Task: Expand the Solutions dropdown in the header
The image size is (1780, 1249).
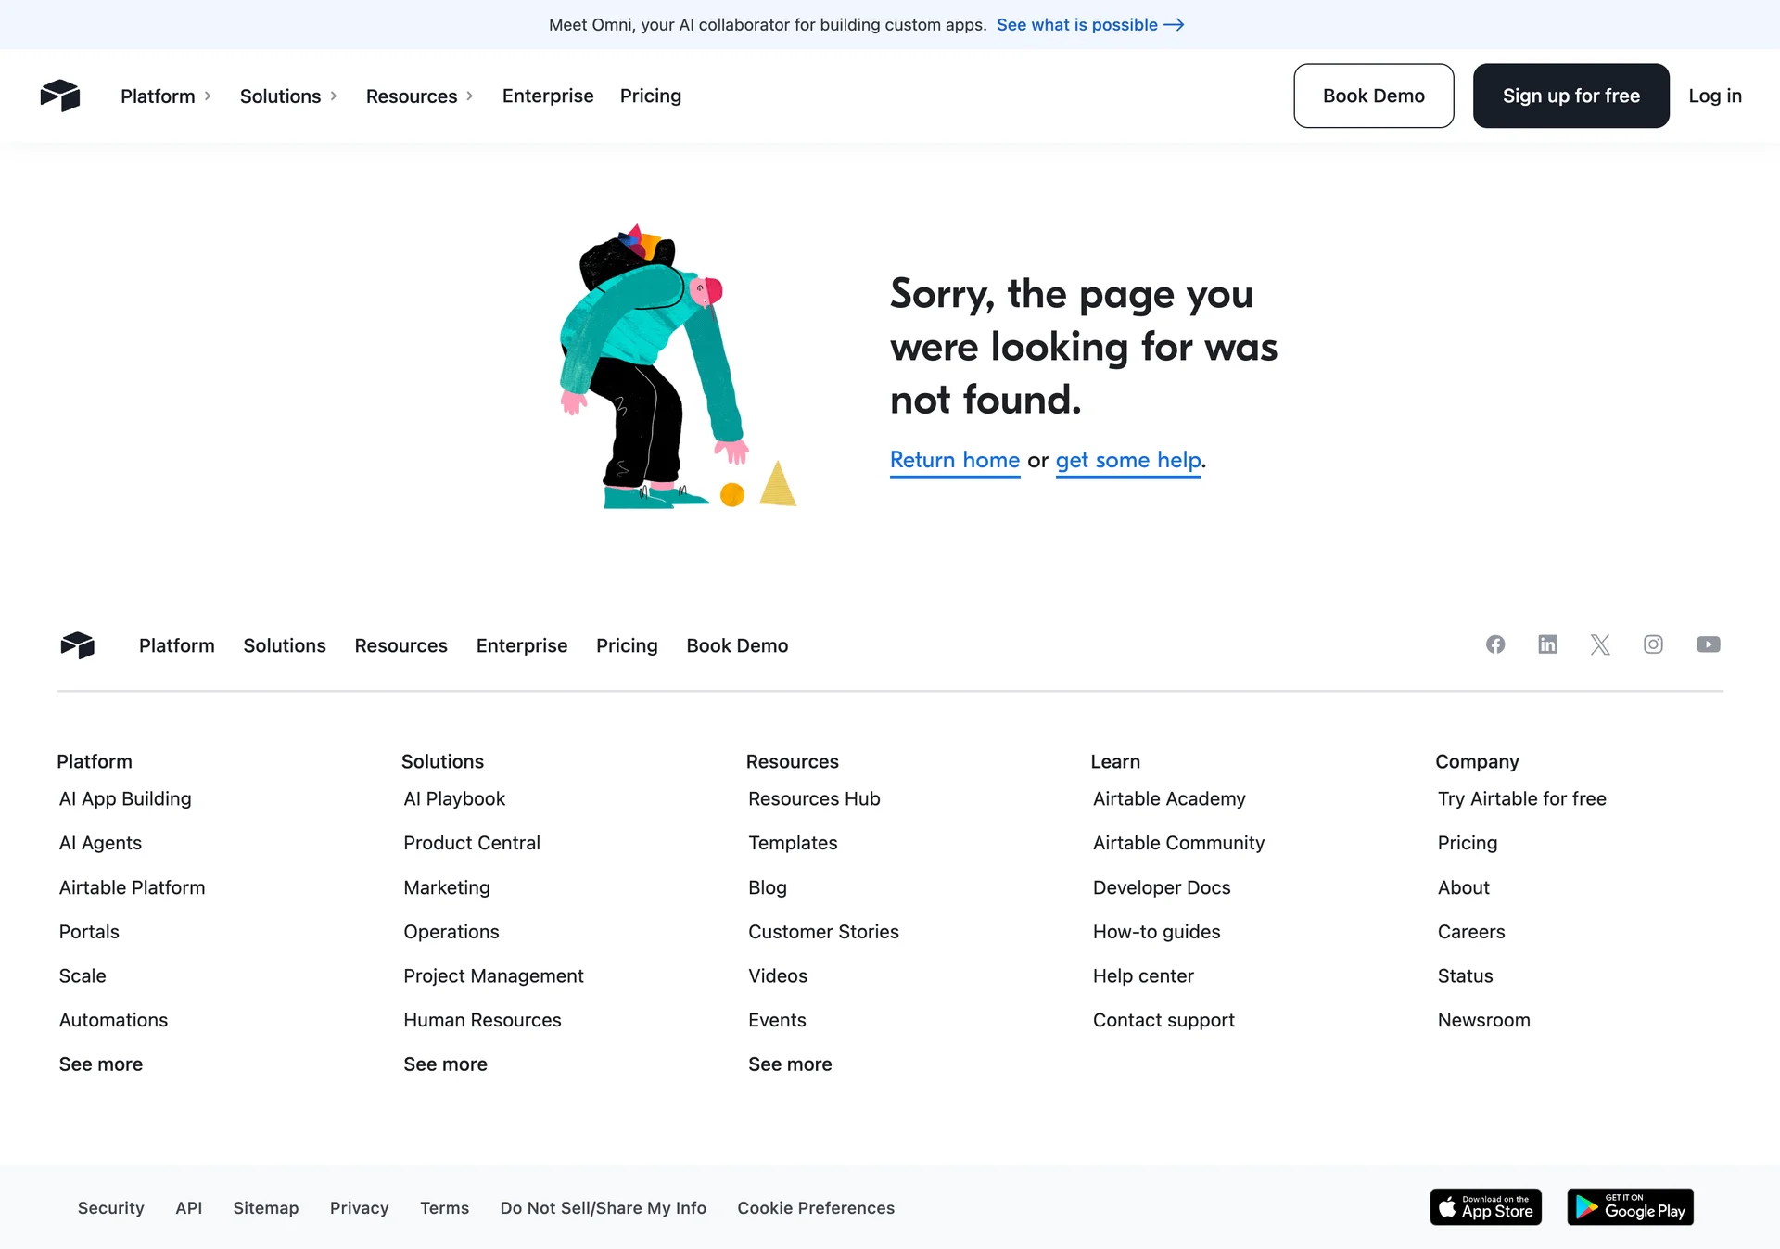Action: [x=288, y=96]
